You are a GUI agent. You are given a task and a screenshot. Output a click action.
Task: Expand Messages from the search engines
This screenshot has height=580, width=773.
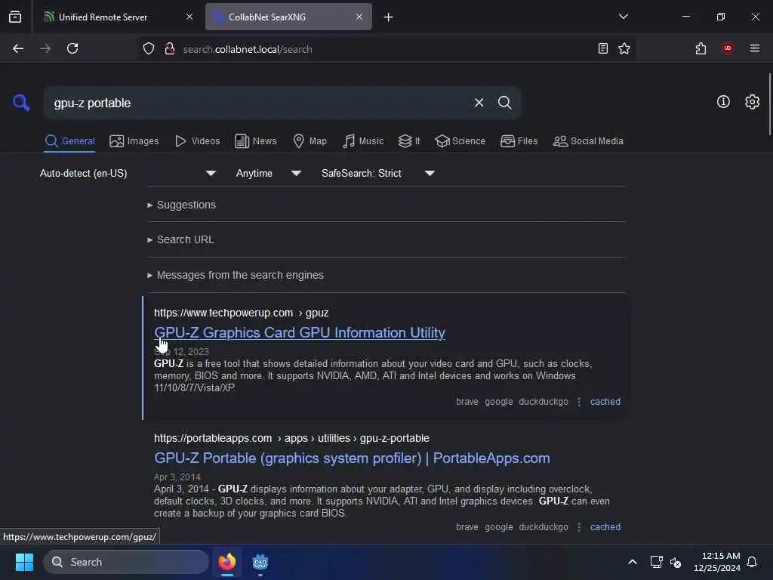(236, 275)
